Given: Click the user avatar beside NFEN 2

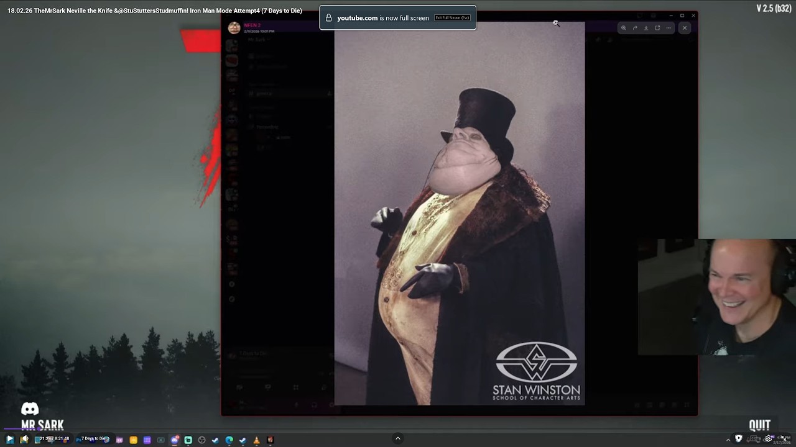Looking at the screenshot, I should (x=234, y=28).
